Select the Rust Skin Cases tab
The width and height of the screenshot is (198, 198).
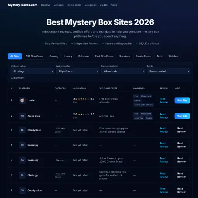pyautogui.click(x=104, y=56)
